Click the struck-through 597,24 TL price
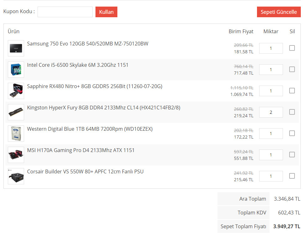The height and width of the screenshot is (237, 303). 244,152
